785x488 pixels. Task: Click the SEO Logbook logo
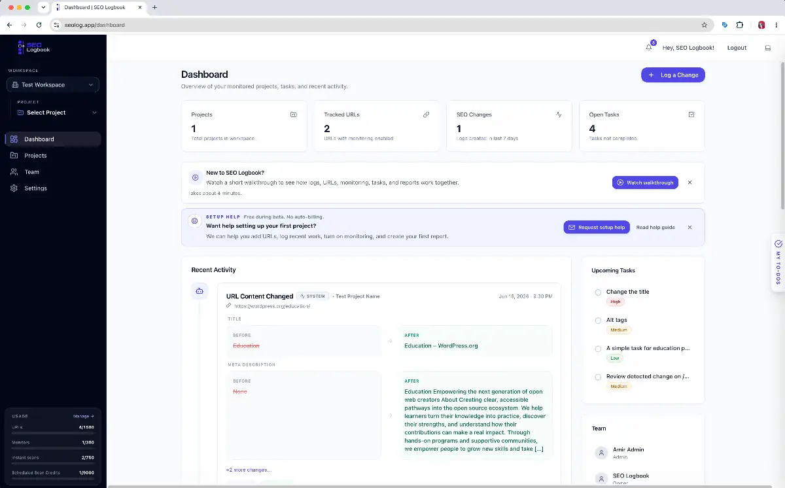pos(34,47)
